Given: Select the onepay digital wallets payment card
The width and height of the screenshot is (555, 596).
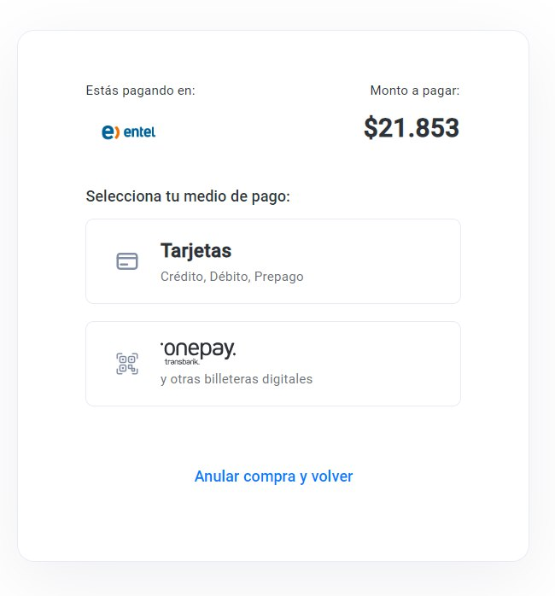Looking at the screenshot, I should pyautogui.click(x=273, y=364).
